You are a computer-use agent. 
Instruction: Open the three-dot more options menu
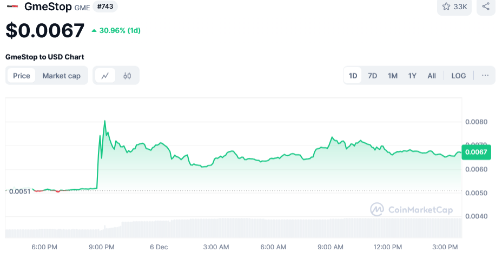[x=485, y=76]
